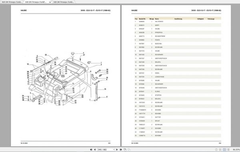Jump to the last page of the document
The image size is (240, 152).
pos(121,150)
